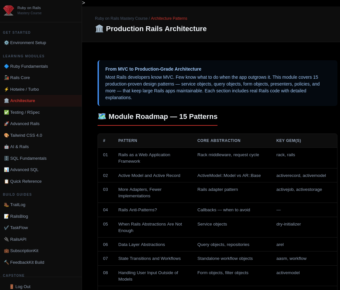The height and width of the screenshot is (290, 340).
Task: Click the hammer icon for FeedbackKit Build
Action: tap(6, 262)
